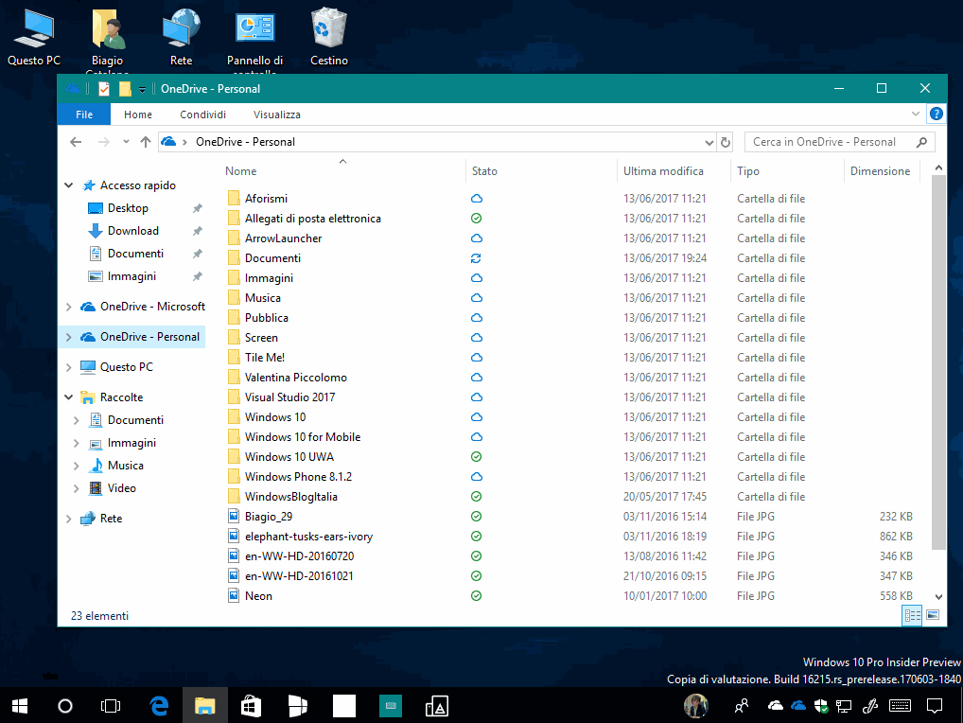Click the Cerca in OneDrive - Personal field
This screenshot has width=963, height=723.
coord(840,142)
